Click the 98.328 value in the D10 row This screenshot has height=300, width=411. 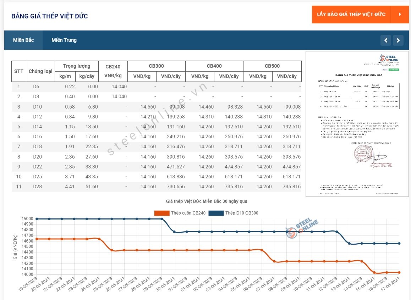235,107
